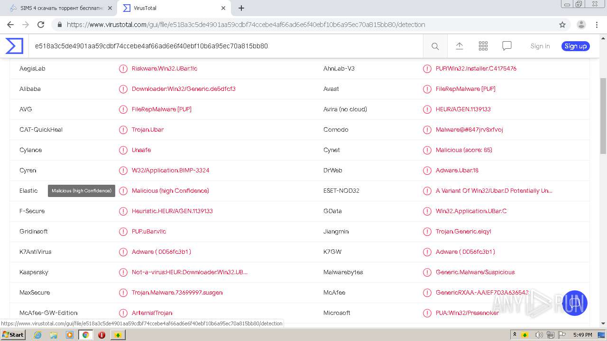Click the Chrome taskbar icon
607x341 pixels.
[x=86, y=335]
